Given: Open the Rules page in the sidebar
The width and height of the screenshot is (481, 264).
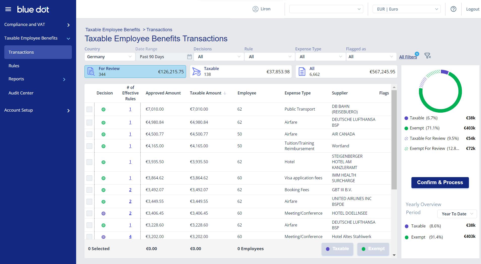Looking at the screenshot, I should click(14, 65).
